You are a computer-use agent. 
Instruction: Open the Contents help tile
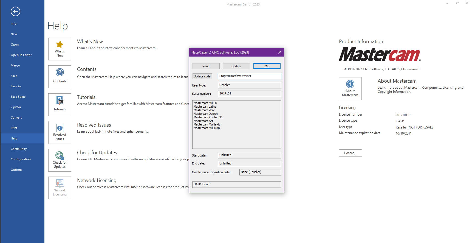pos(60,77)
